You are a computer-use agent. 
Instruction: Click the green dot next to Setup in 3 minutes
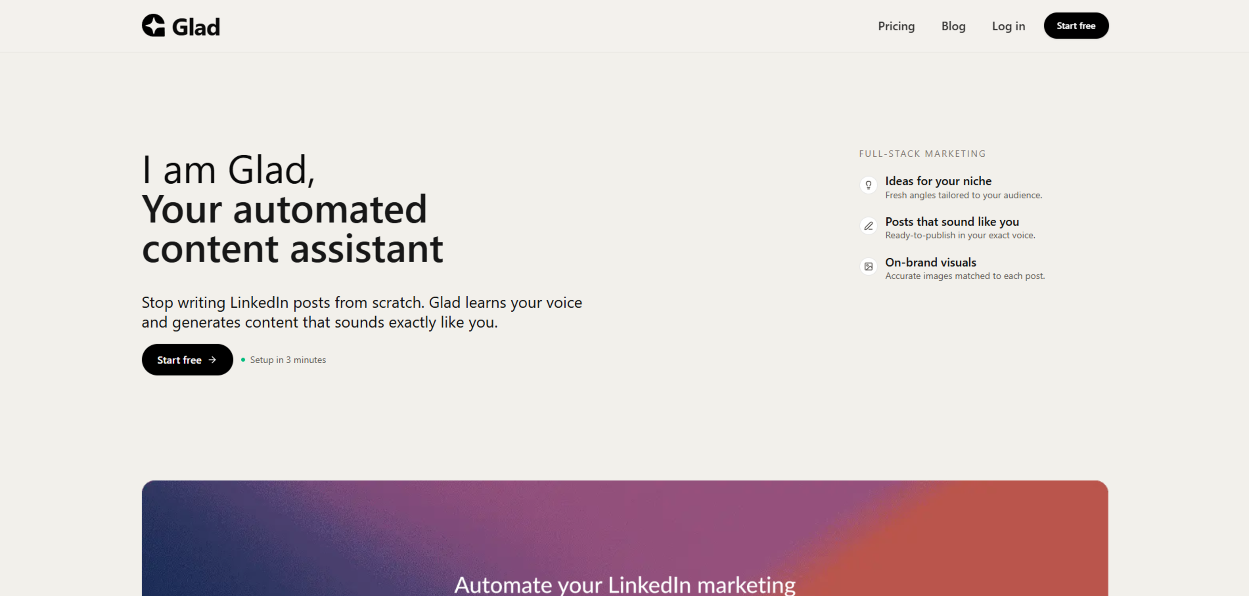point(243,359)
